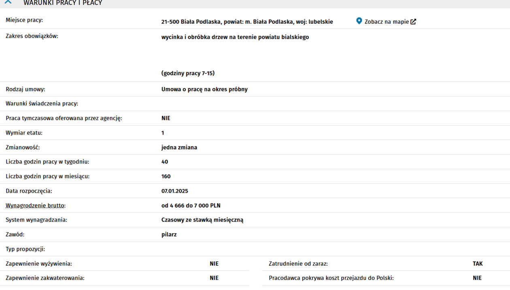Screen dimensions: 510x290
Task: Click the blue map pin icon
Action: click(359, 21)
